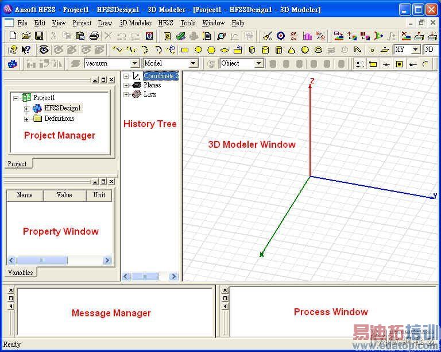Expand the Lists node in history tree
Screen dimensions: 441x352
point(126,95)
